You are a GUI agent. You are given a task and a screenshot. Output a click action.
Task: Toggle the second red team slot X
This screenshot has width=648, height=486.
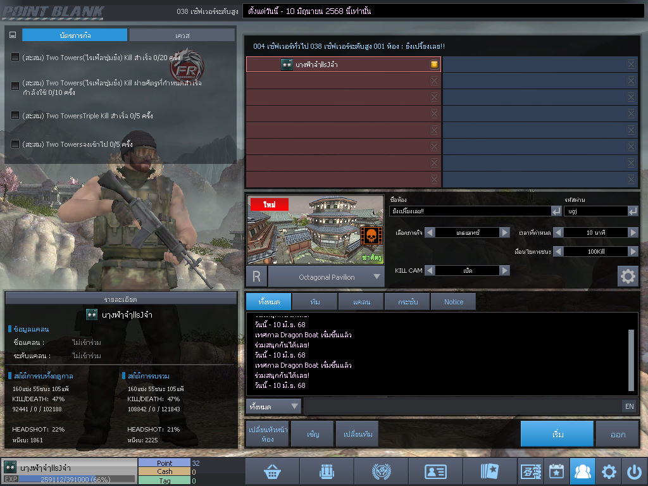[x=434, y=80]
